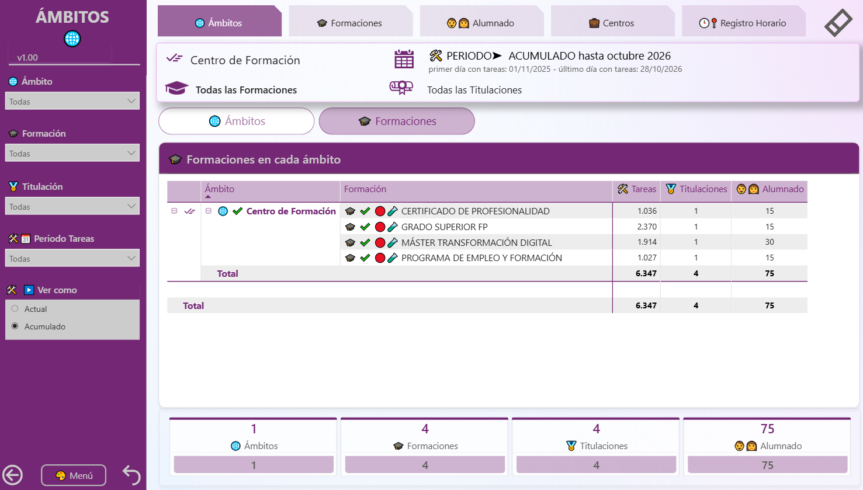The width and height of the screenshot is (863, 490).
Task: Open the Registro Horario tab
Action: tap(743, 23)
